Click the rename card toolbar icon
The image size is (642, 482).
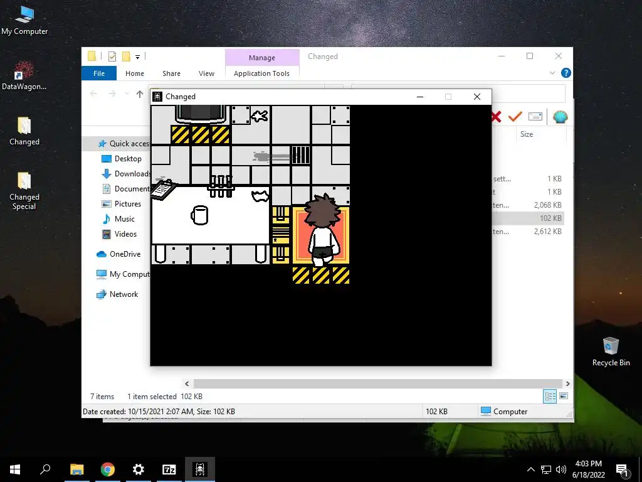pyautogui.click(x=535, y=117)
